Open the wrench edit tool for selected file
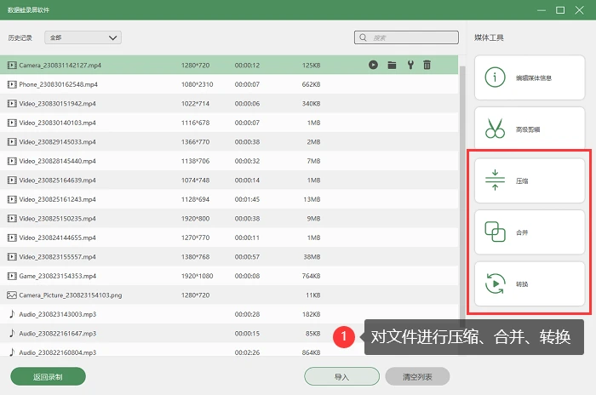Screen dimensions: 596x395 [x=410, y=65]
